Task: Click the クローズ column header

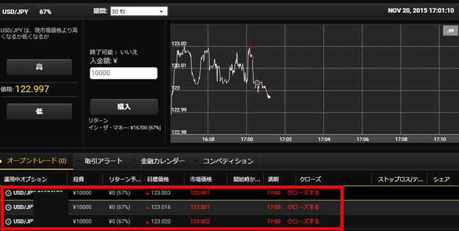Action: pos(310,179)
